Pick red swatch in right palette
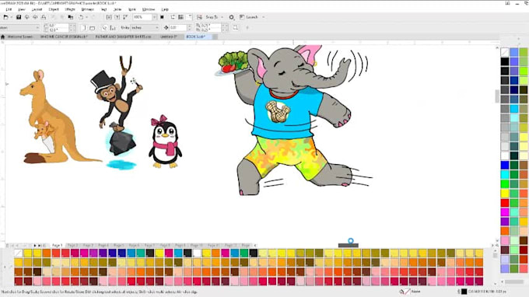The image size is (529, 297). pyautogui.click(x=505, y=203)
